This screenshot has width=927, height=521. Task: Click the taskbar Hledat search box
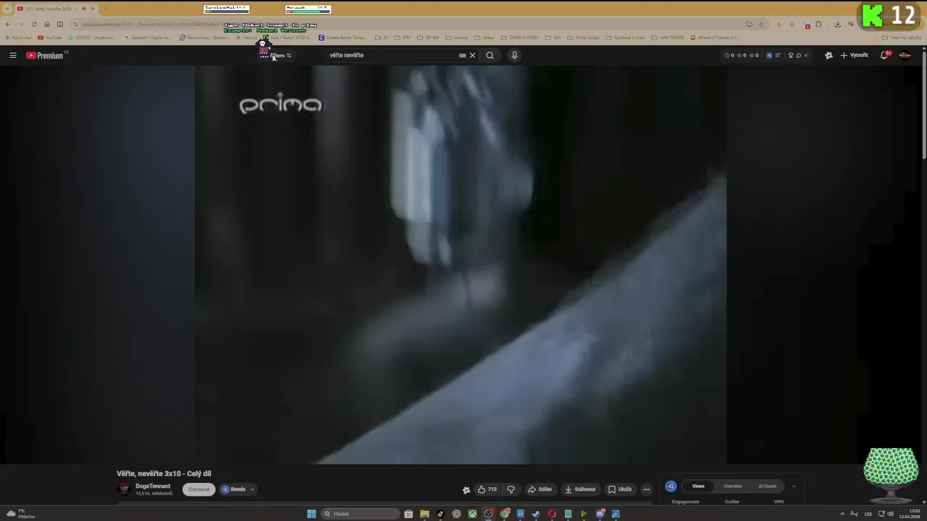360,514
